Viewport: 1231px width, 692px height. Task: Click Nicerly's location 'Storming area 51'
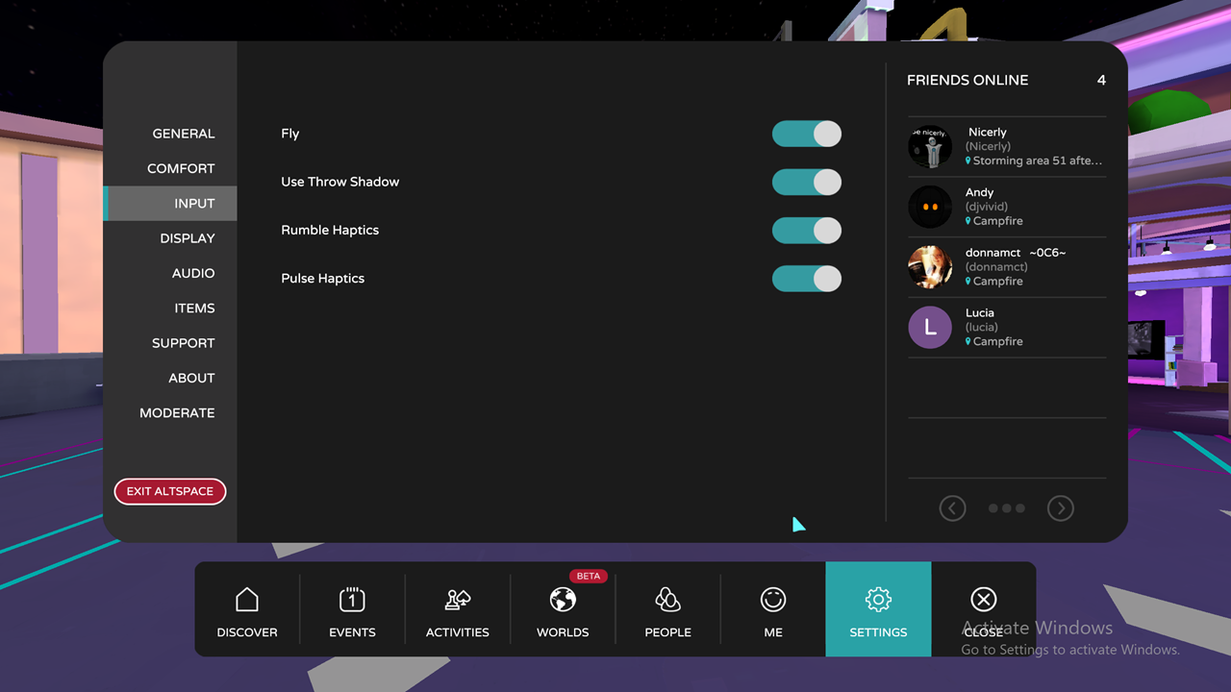tap(1035, 161)
